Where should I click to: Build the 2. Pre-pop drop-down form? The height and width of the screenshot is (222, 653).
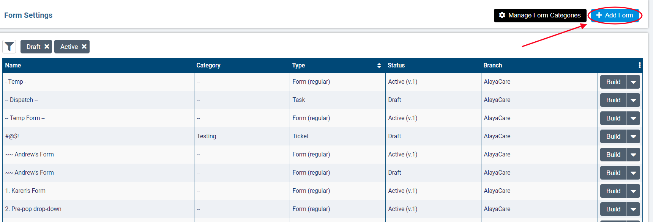pos(613,209)
